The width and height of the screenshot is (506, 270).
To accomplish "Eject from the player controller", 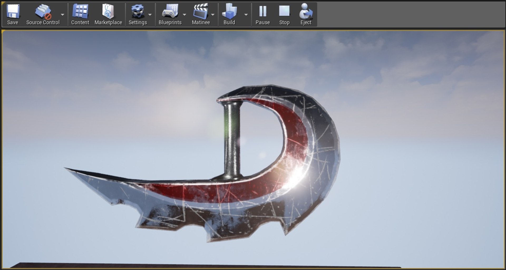I will [306, 15].
